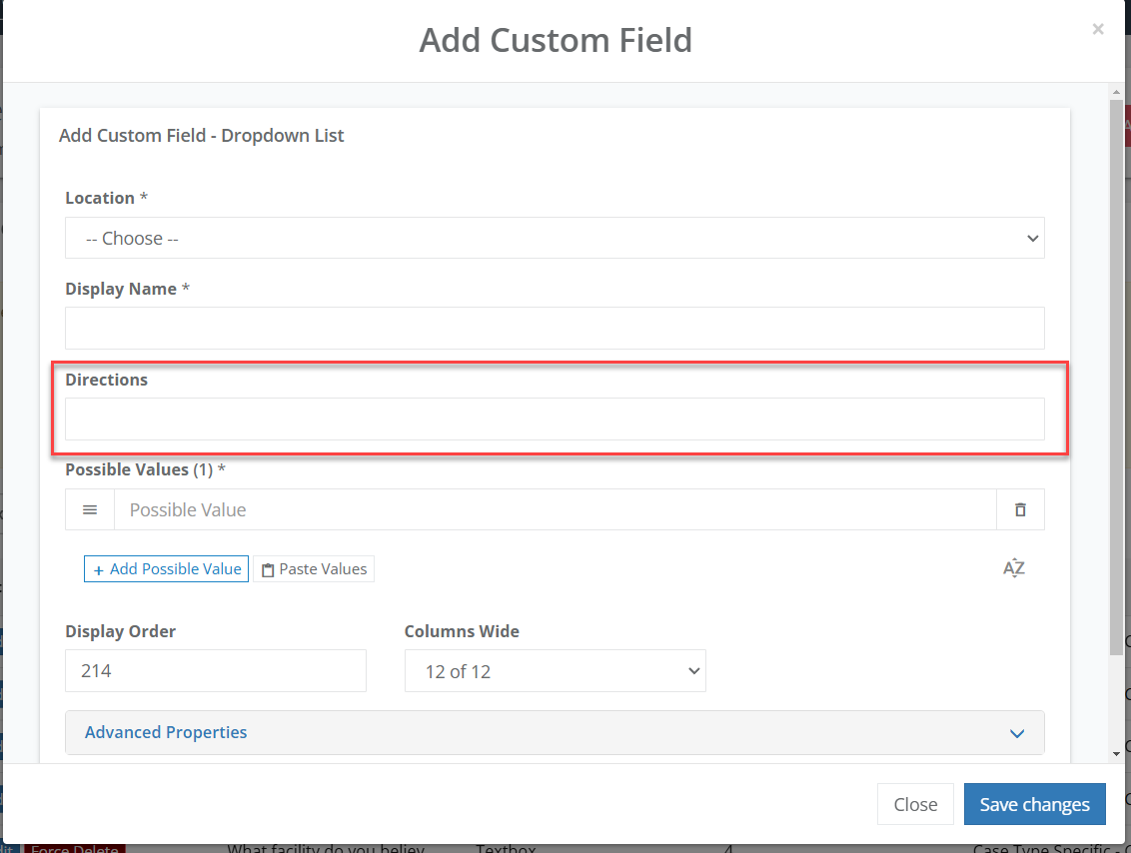This screenshot has width=1131, height=853.
Task: Click the Possible Value input field
Action: [x=400, y=509]
